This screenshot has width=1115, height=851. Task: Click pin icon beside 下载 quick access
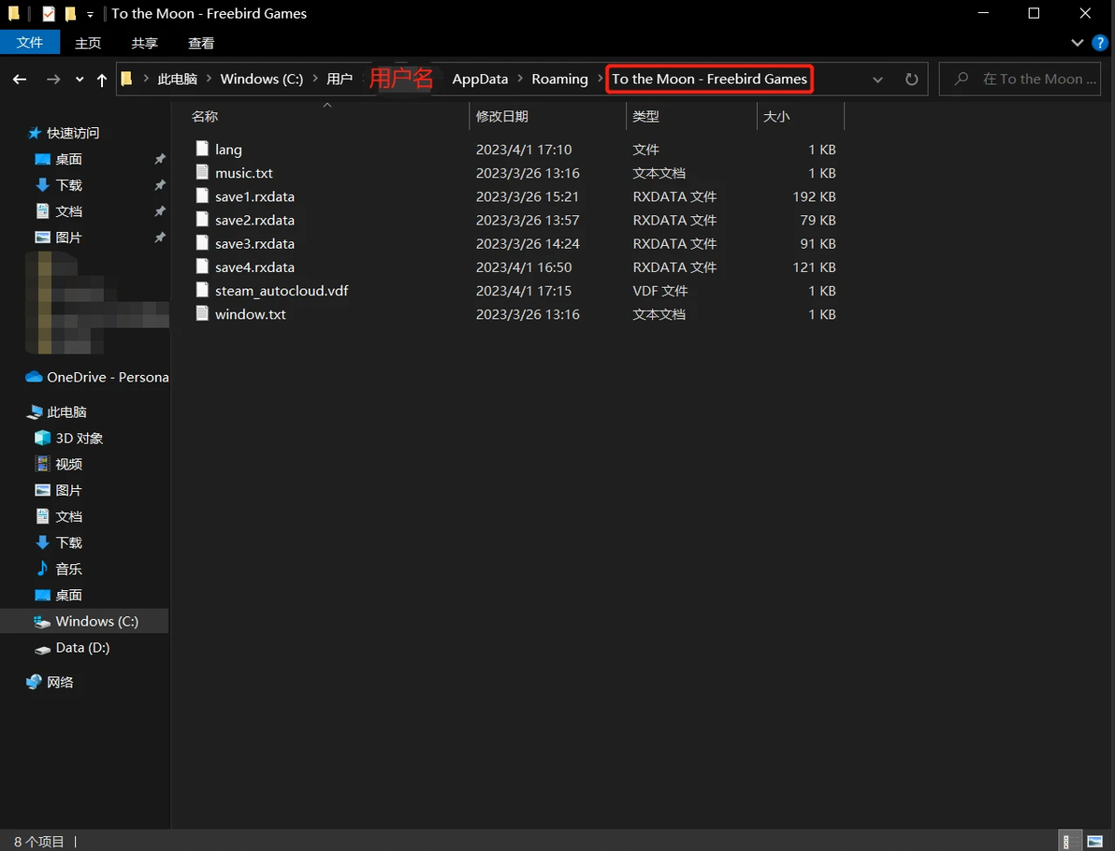tap(160, 185)
